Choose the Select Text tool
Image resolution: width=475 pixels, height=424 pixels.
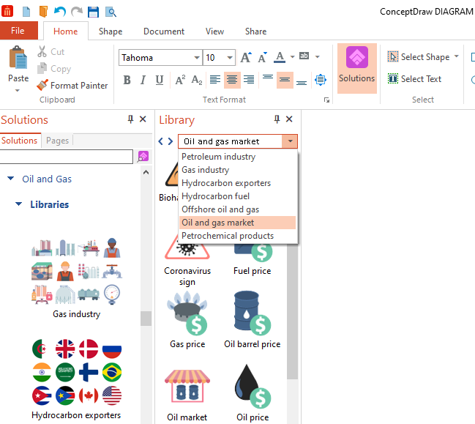pos(414,79)
